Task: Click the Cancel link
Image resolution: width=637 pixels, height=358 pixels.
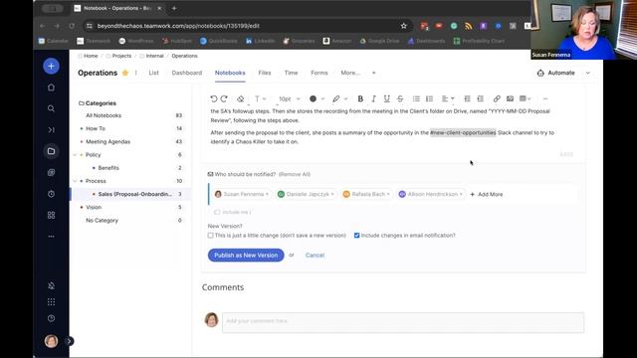Action: 315,256
